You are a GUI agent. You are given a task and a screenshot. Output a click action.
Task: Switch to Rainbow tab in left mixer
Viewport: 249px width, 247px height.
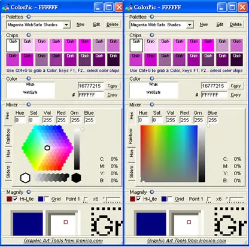point(8,136)
